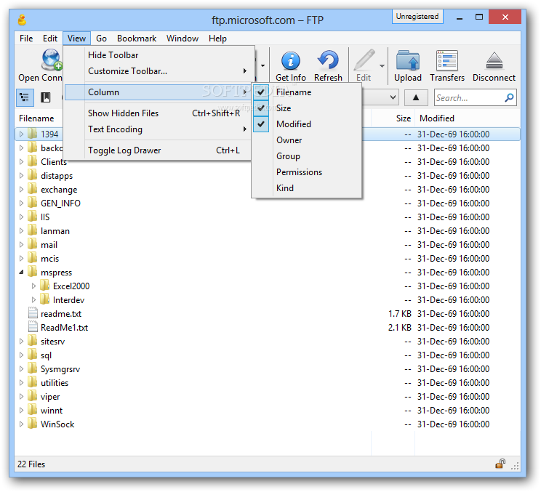Screen dimensions: 541x492
Task: Click the Open Connection globe icon
Action: coord(52,60)
